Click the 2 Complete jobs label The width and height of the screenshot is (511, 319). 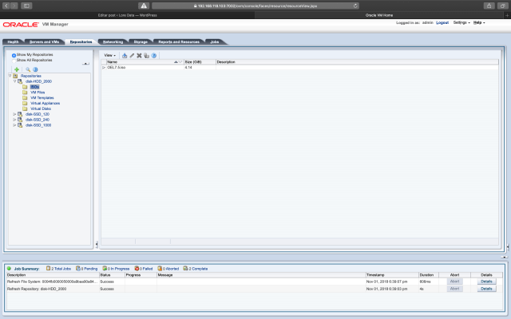(x=198, y=269)
